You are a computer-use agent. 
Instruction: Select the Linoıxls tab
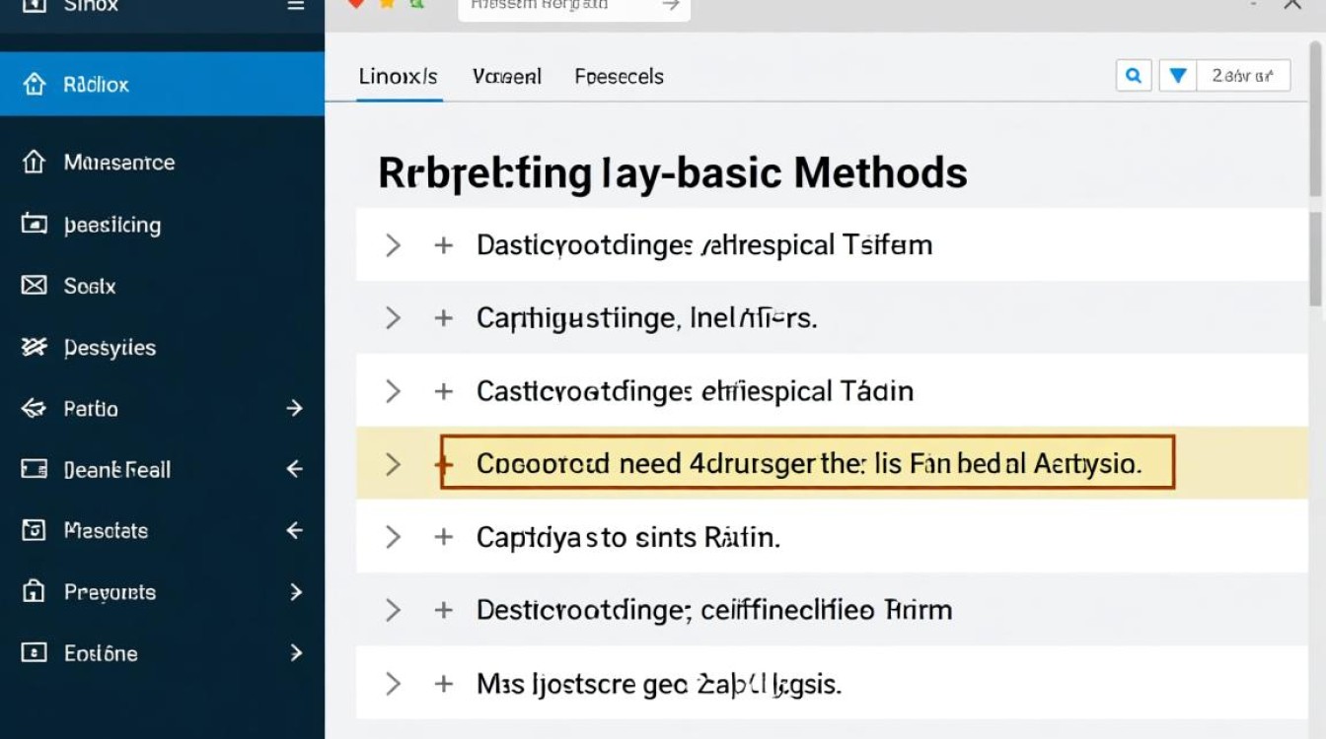point(398,77)
